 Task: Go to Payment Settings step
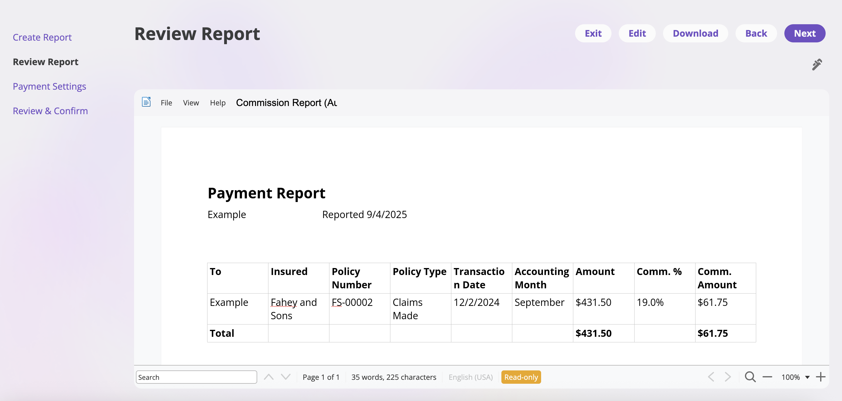click(49, 86)
